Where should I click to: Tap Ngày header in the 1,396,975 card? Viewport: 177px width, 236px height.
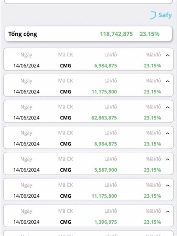pos(26,211)
